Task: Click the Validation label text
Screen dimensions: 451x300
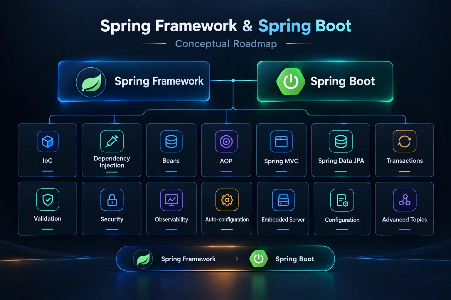Action: coord(48,219)
